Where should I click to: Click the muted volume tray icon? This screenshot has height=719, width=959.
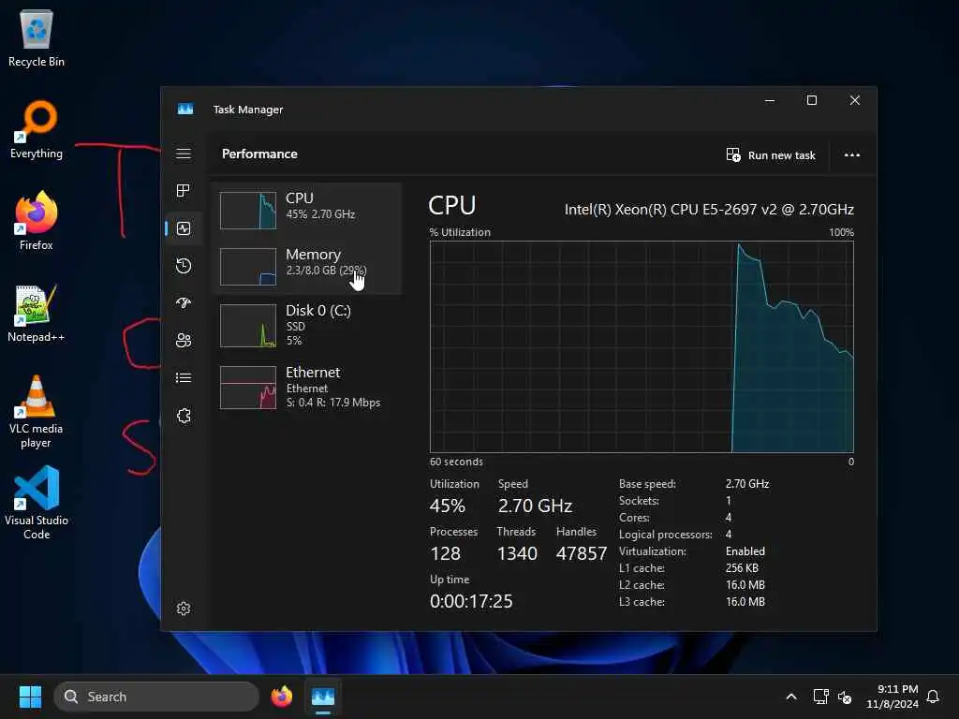[x=845, y=697]
